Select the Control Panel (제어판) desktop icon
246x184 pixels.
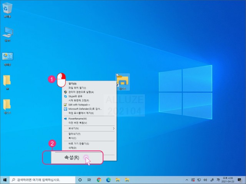click(7, 59)
